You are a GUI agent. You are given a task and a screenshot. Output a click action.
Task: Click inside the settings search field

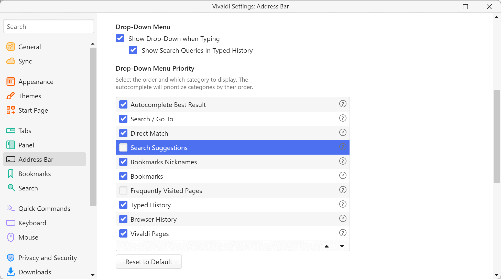point(48,26)
